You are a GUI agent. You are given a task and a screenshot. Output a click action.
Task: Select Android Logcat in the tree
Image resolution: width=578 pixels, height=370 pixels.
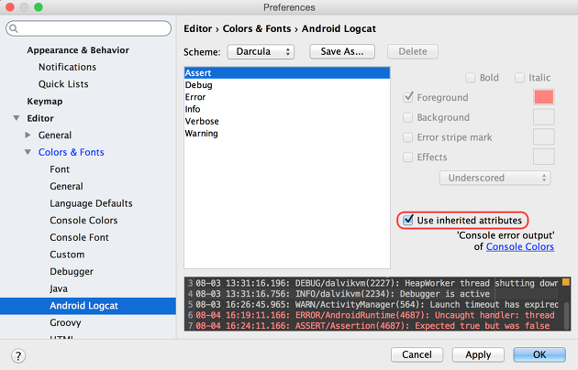coord(88,306)
